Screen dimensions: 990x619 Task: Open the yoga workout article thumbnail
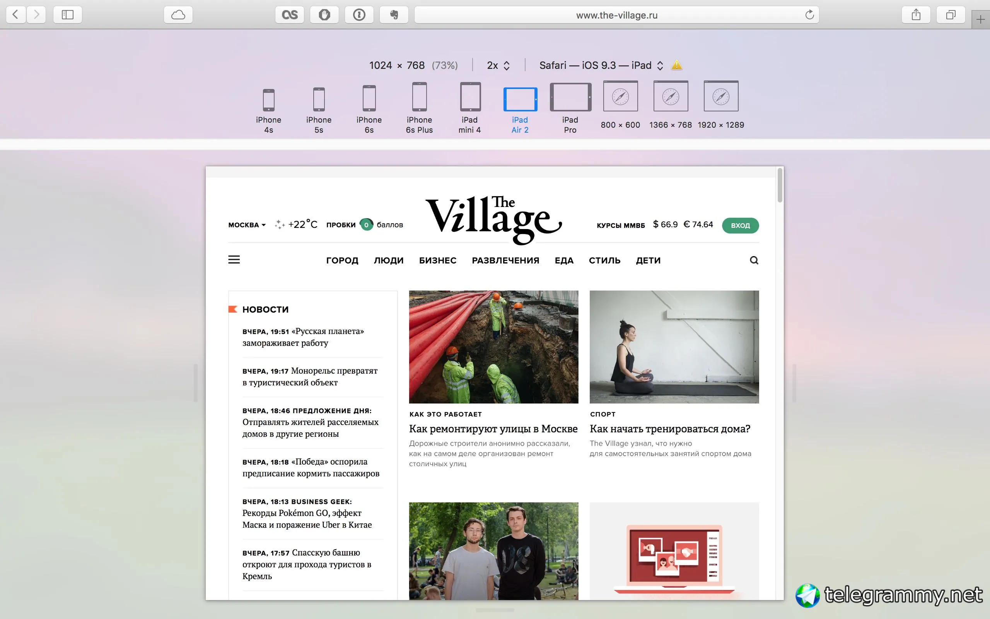(674, 347)
